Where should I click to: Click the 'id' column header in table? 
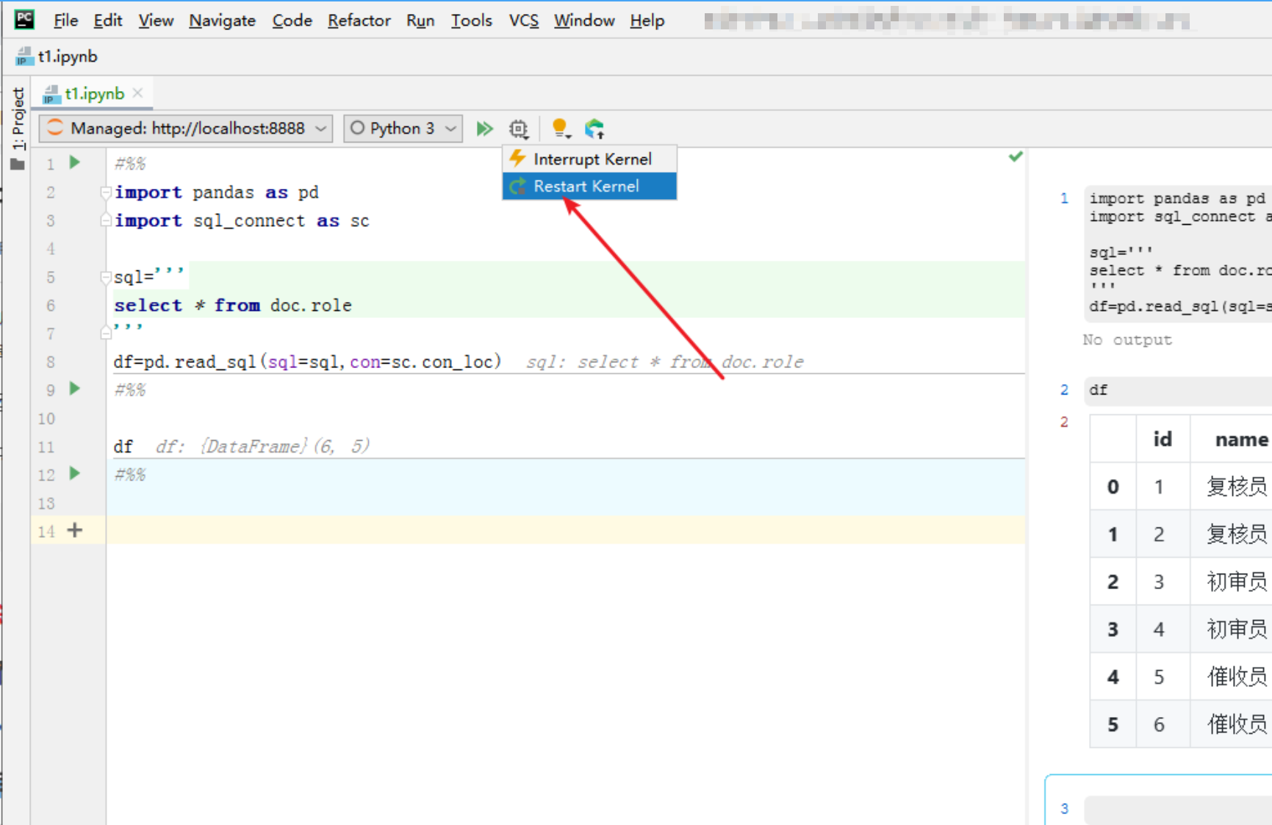[1163, 439]
